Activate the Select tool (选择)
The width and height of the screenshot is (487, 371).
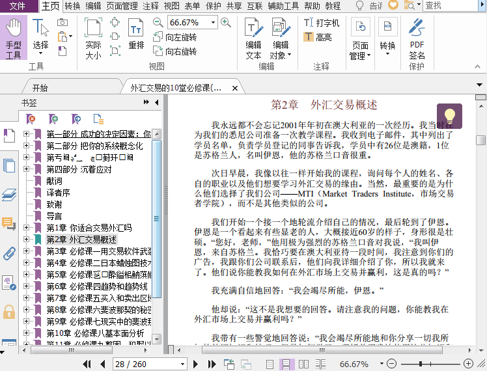coord(40,37)
